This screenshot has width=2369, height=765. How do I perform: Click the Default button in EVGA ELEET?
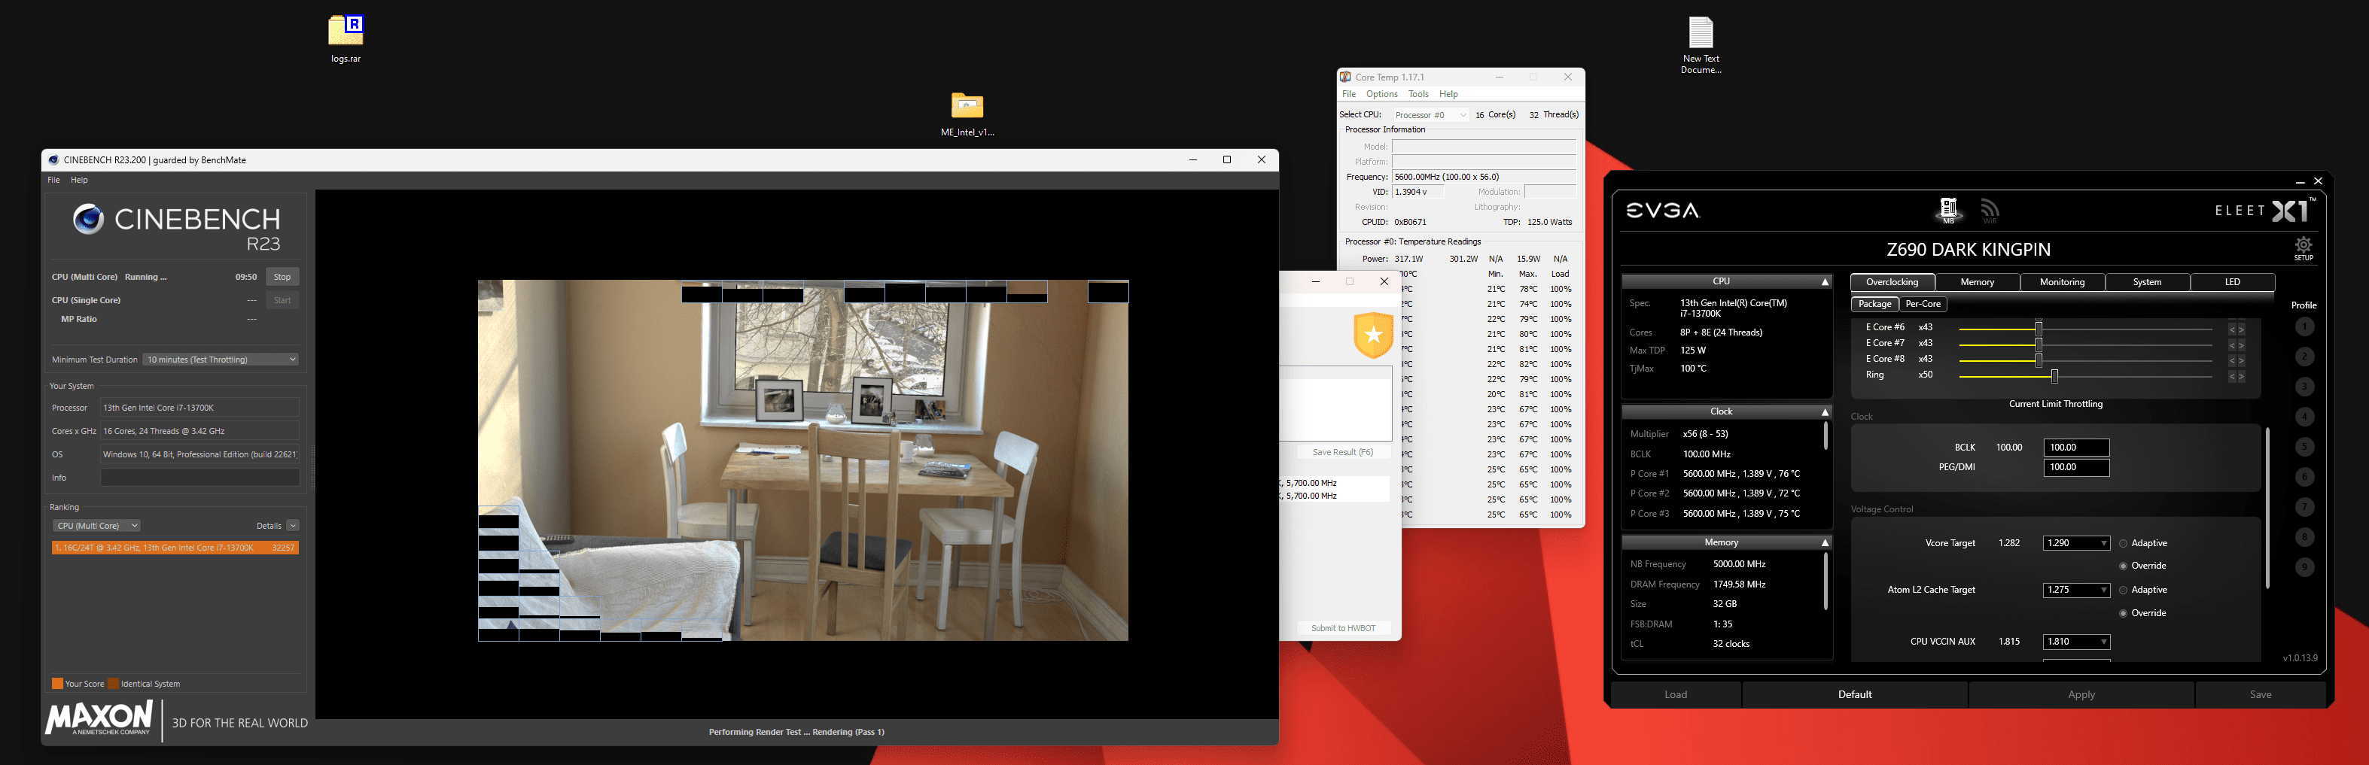(1854, 695)
